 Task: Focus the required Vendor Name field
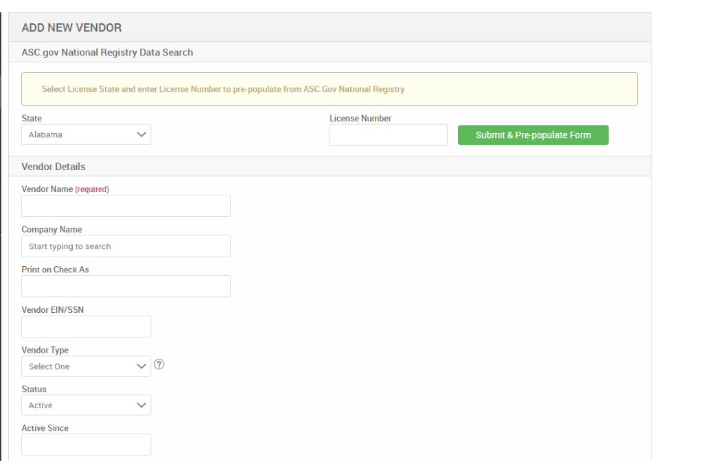126,205
